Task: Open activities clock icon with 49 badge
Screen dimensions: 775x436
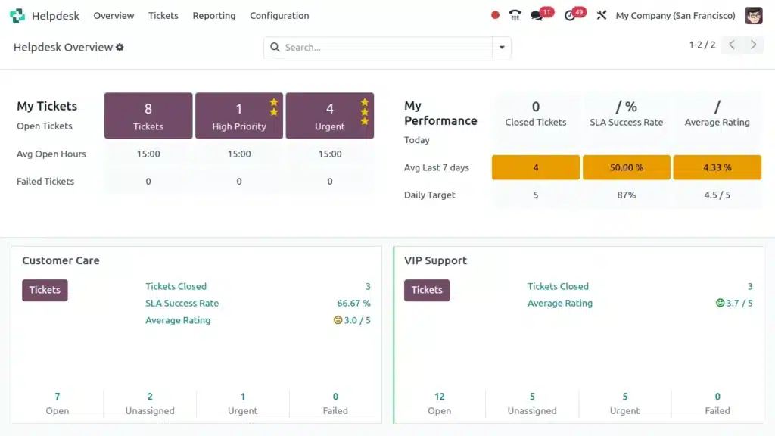Action: point(571,15)
